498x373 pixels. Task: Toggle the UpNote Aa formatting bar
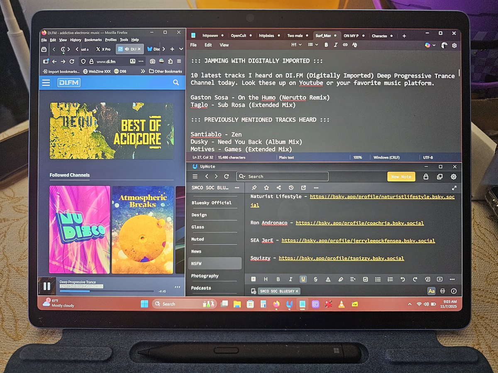(431, 291)
